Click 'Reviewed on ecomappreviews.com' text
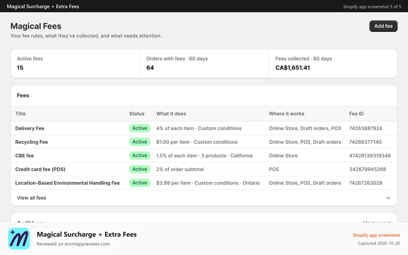 [x=73, y=244]
